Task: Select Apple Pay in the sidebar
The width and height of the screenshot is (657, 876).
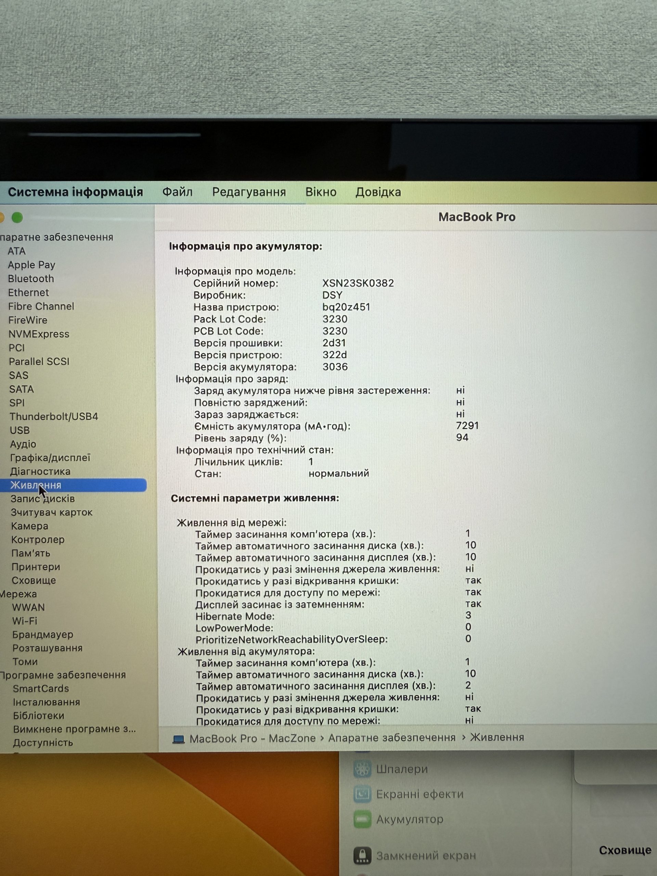Action: [x=32, y=265]
